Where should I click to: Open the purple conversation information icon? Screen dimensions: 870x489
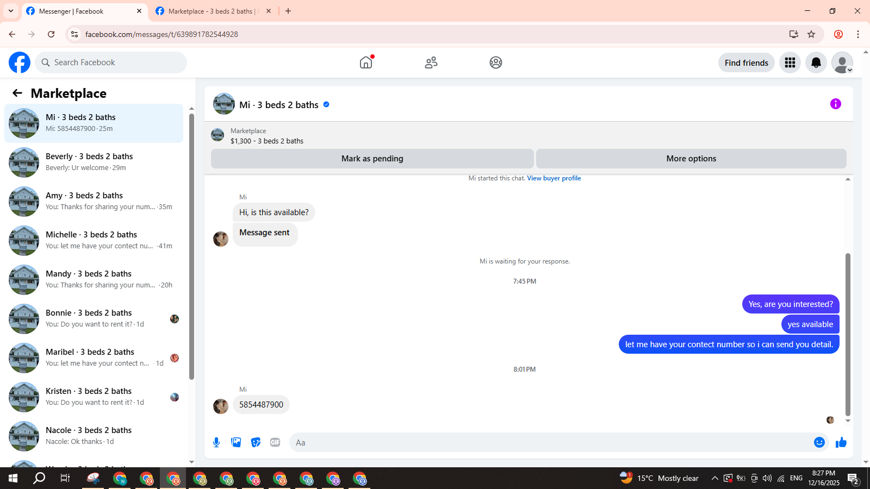click(836, 104)
